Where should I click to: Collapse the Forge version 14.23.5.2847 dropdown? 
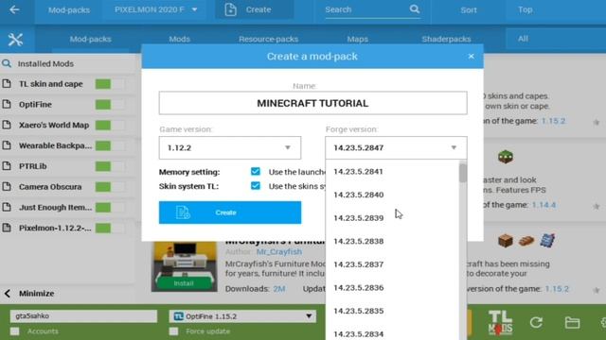(396, 147)
